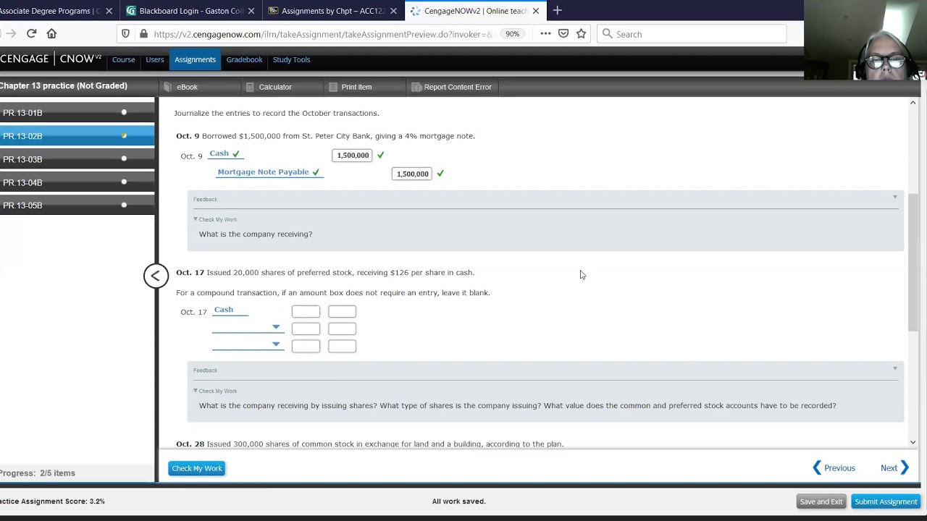Click the browser Search box
Image resolution: width=927 pixels, height=521 pixels.
click(x=692, y=34)
